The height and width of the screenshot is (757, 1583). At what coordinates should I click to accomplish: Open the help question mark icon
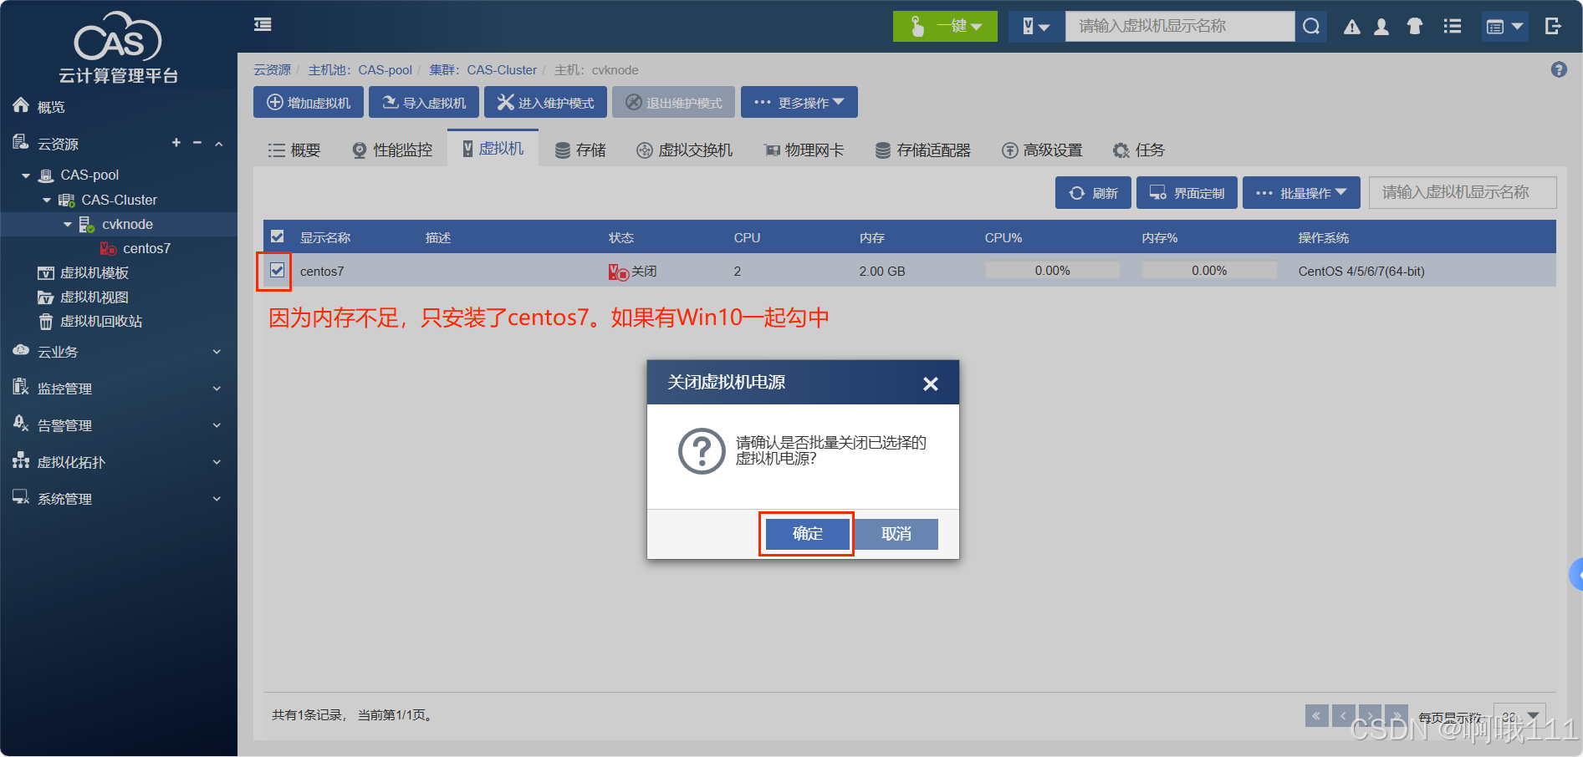click(x=1559, y=69)
